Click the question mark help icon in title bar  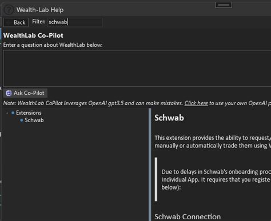point(9,10)
